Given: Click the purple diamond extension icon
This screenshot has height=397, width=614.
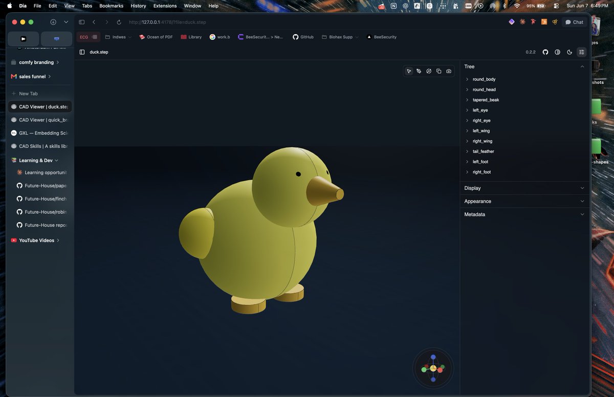Looking at the screenshot, I should pos(511,22).
